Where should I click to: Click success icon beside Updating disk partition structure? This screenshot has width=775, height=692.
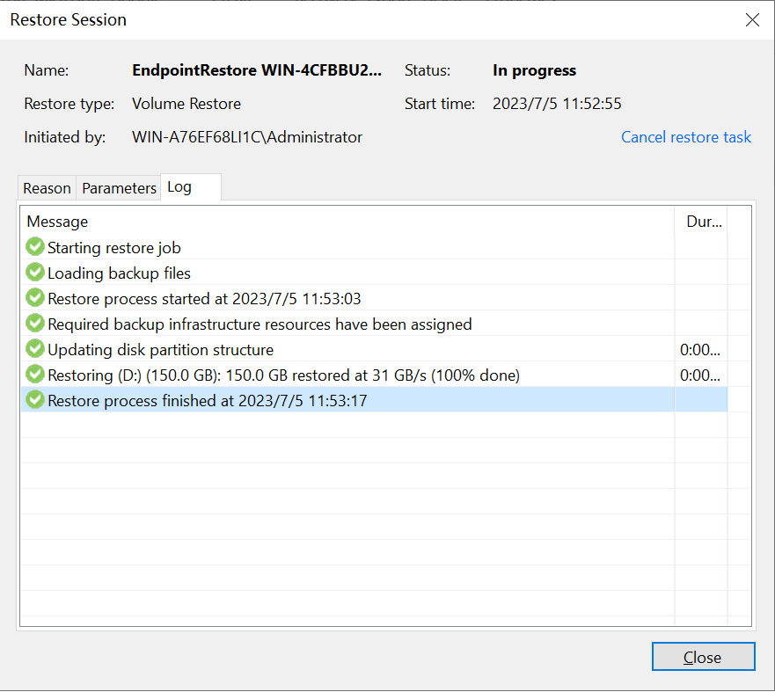pyautogui.click(x=35, y=349)
